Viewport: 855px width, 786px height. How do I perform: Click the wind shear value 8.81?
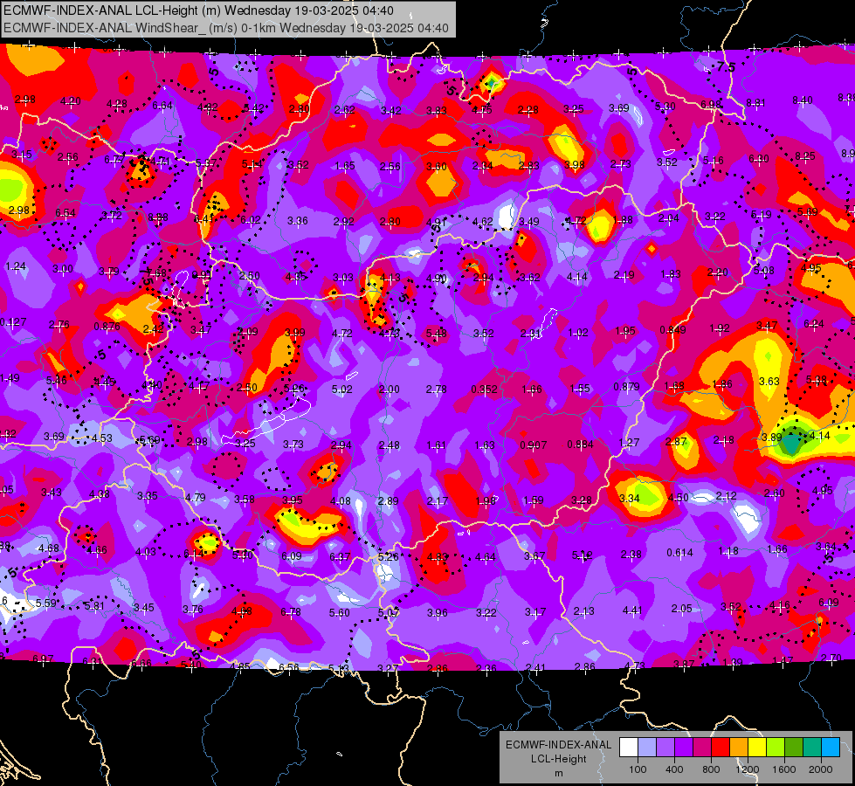755,102
